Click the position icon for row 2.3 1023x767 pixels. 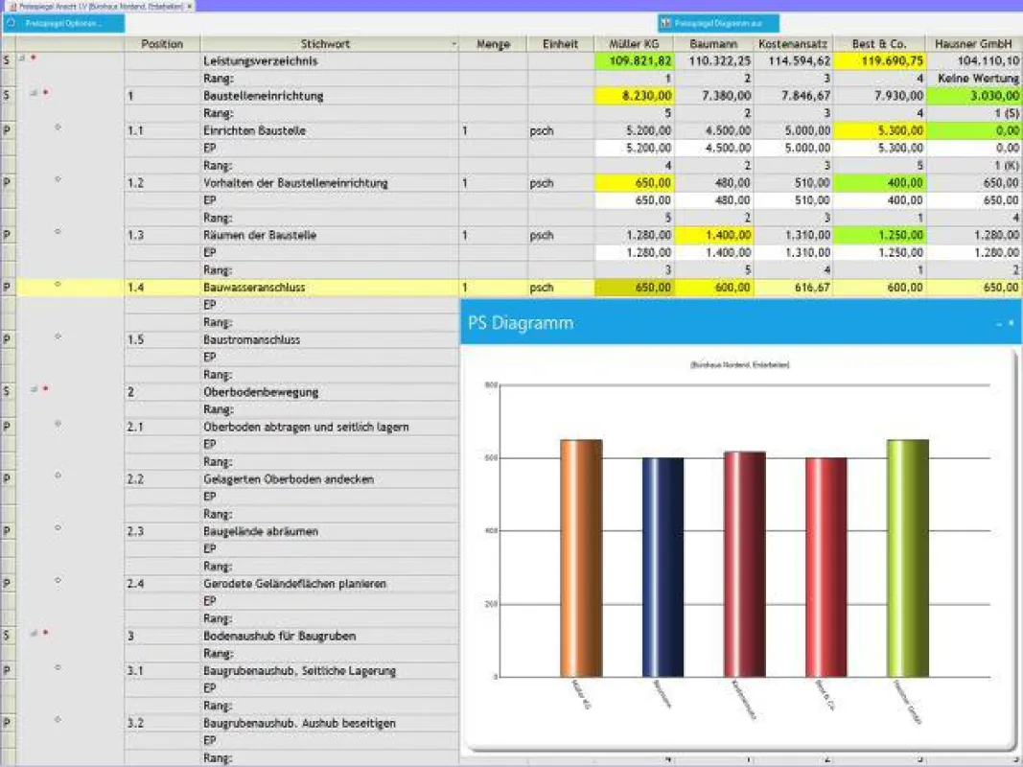pyautogui.click(x=58, y=527)
